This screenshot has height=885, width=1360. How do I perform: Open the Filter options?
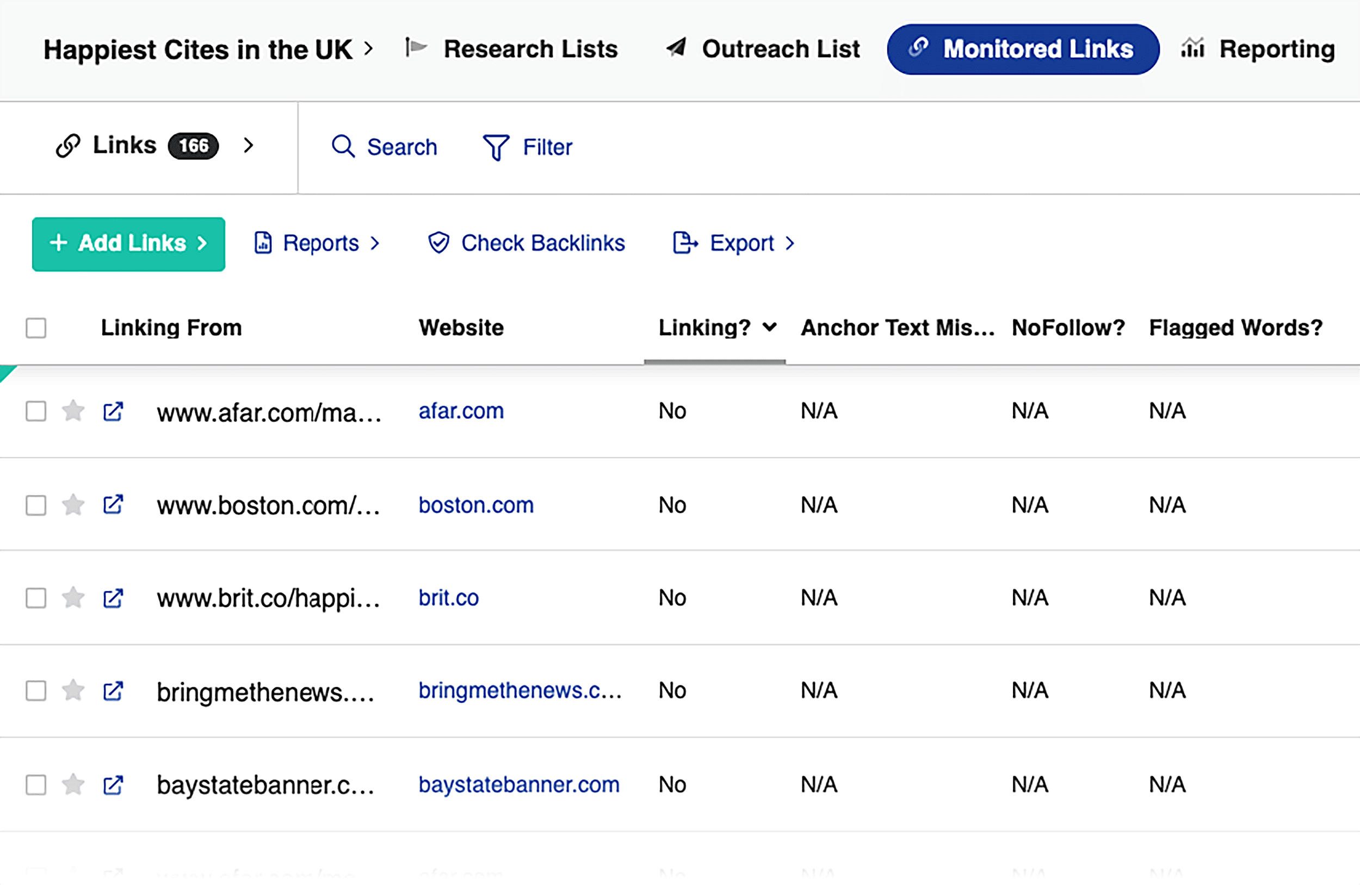(x=527, y=147)
